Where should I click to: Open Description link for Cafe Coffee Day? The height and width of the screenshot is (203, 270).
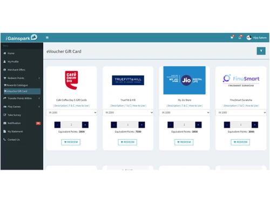(x=61, y=106)
